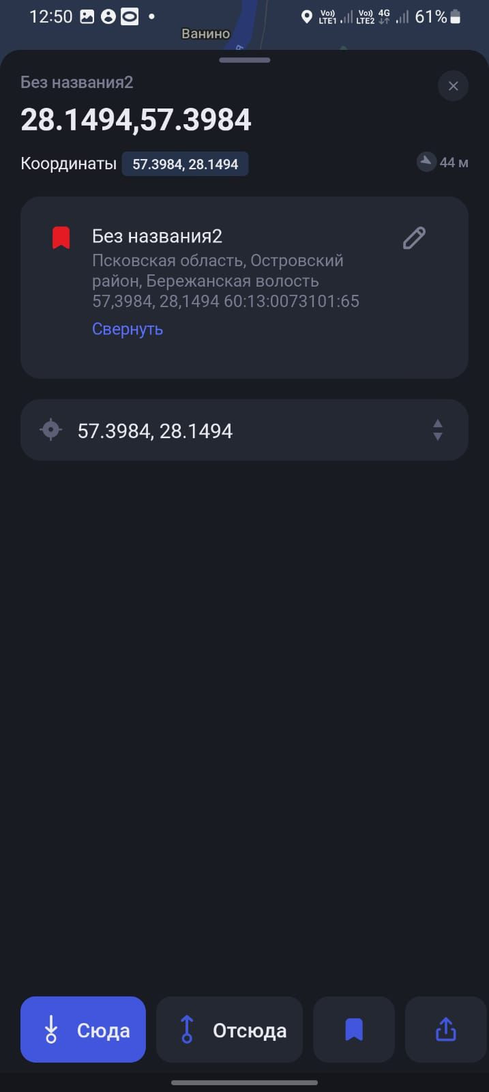This screenshot has width=489, height=1092.
Task: Collapse the bookmark description via Свернуть
Action: [128, 329]
